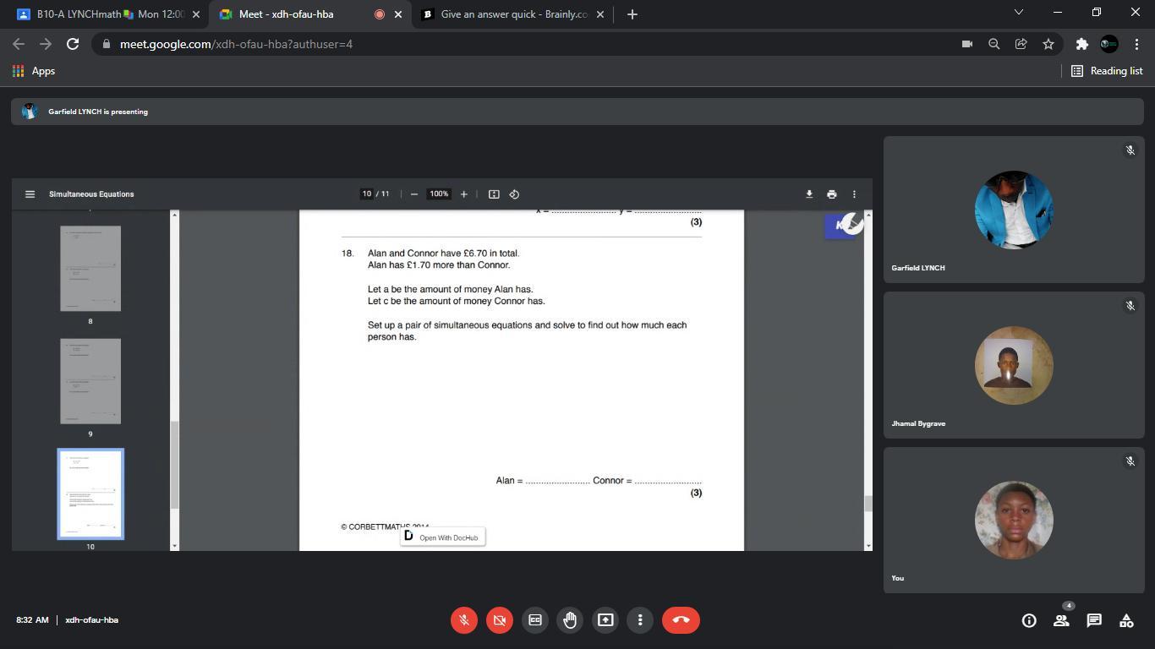
Task: Click the zoom magnifier icon in address bar
Action: (994, 44)
